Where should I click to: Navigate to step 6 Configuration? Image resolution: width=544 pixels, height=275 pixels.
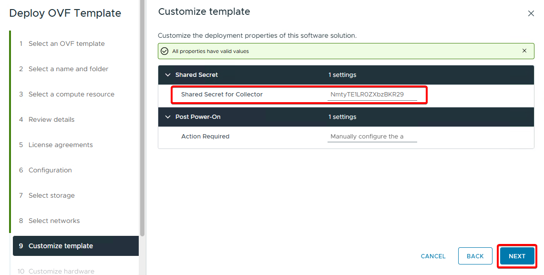coord(50,170)
